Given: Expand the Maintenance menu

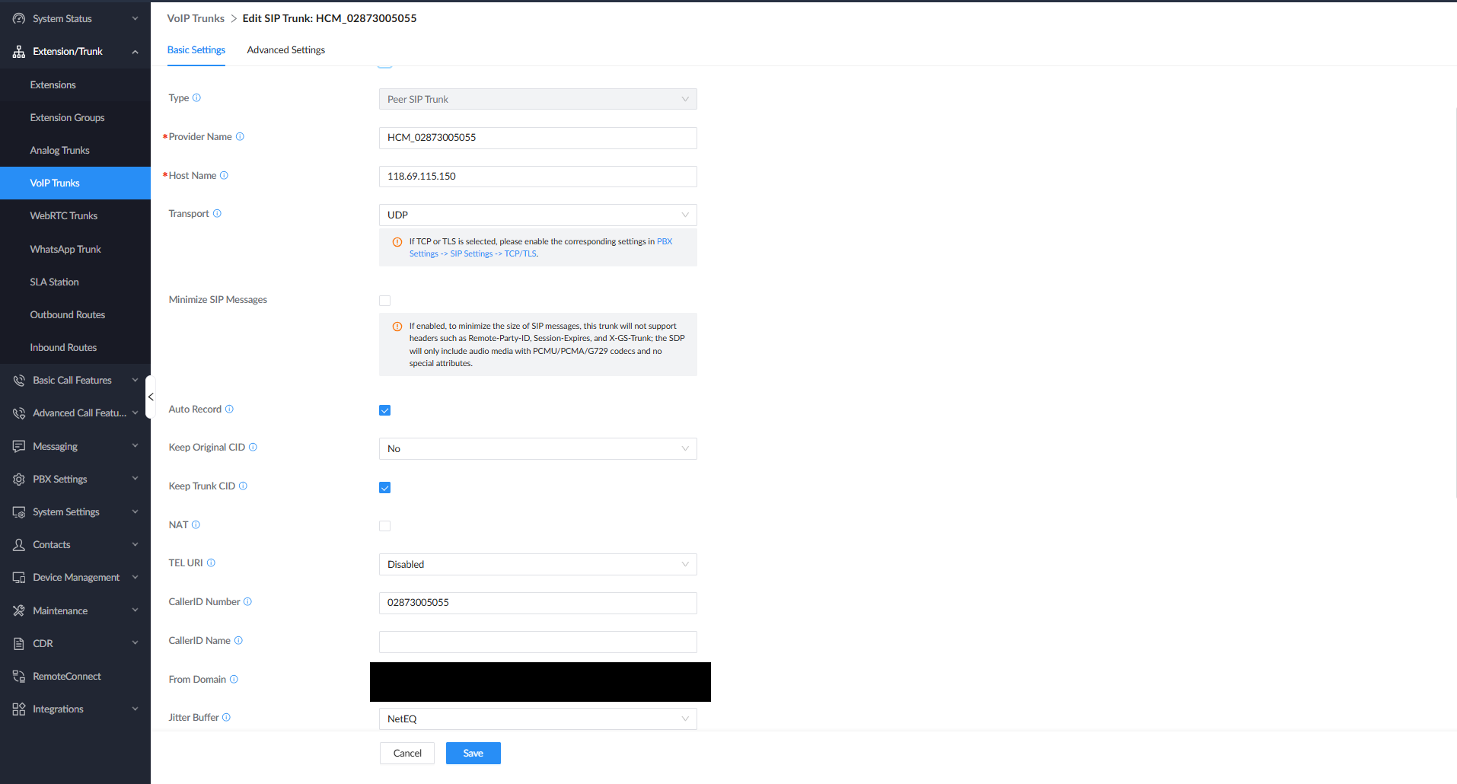Looking at the screenshot, I should [75, 610].
